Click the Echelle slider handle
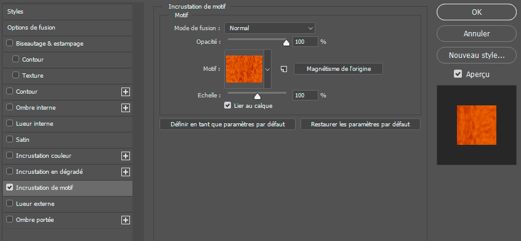 257,96
